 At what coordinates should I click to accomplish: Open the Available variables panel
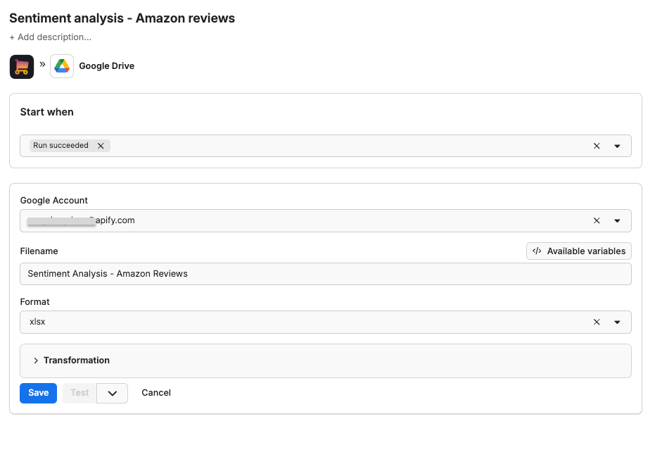coord(578,251)
